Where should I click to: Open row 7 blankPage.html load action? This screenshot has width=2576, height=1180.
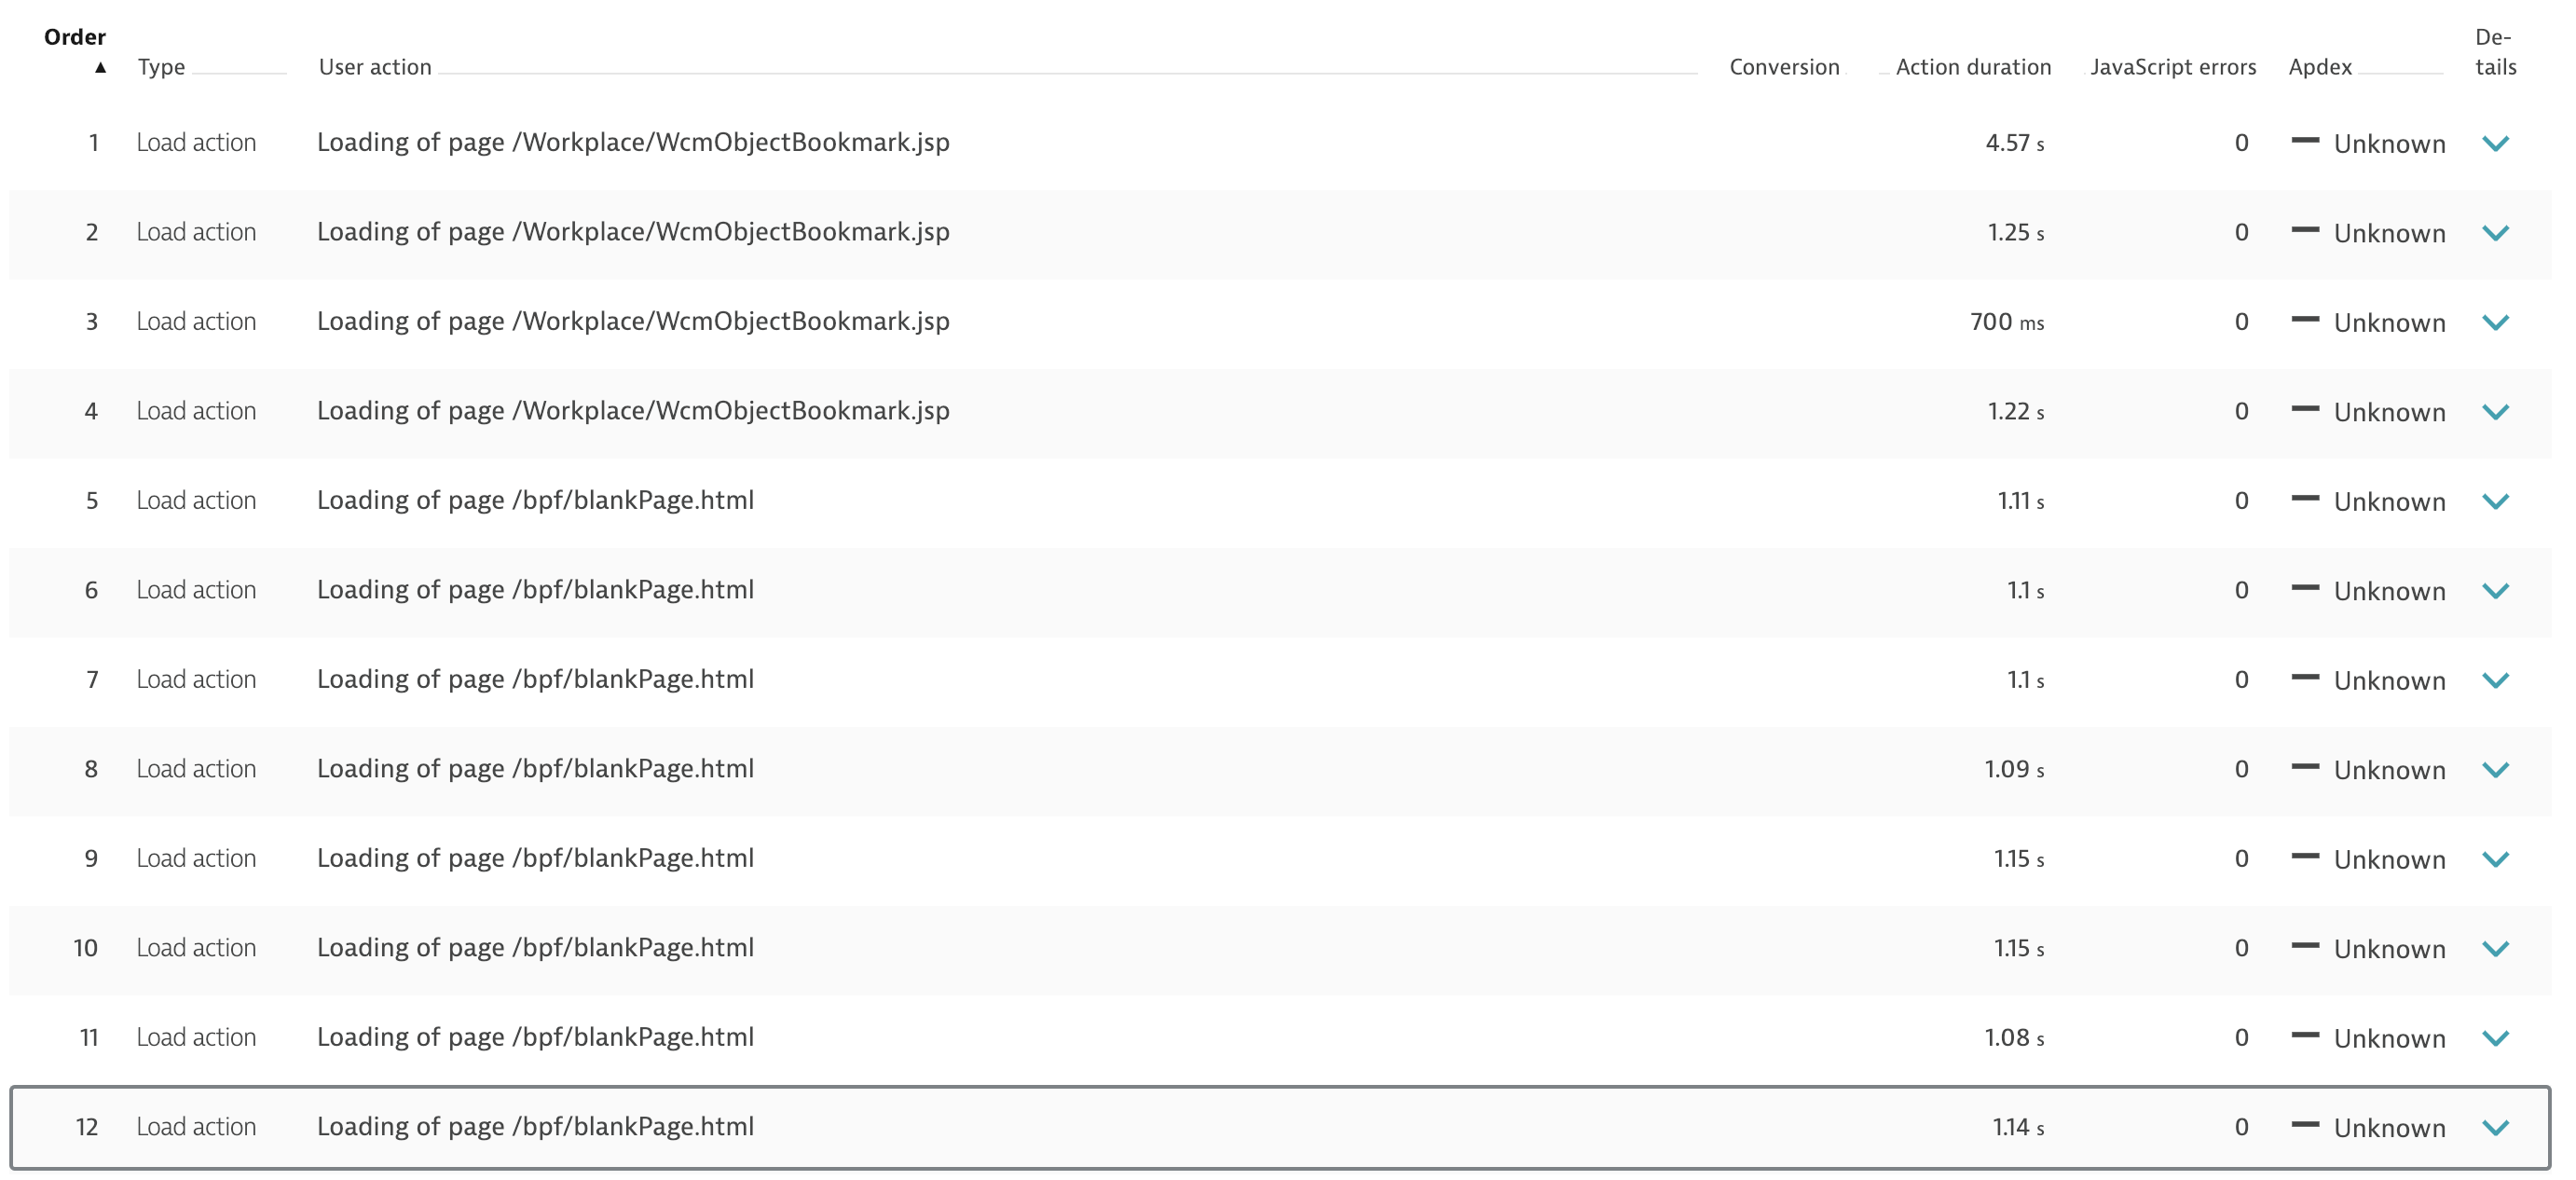pyautogui.click(x=535, y=679)
